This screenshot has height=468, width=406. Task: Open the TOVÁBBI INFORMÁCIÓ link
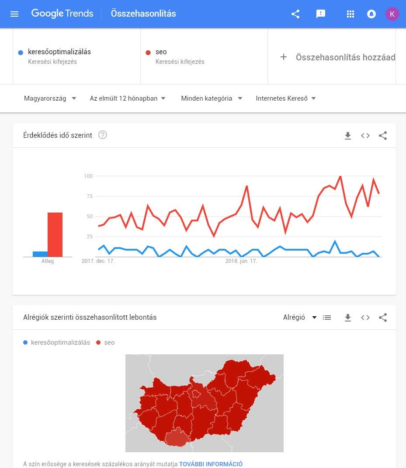coord(211,464)
